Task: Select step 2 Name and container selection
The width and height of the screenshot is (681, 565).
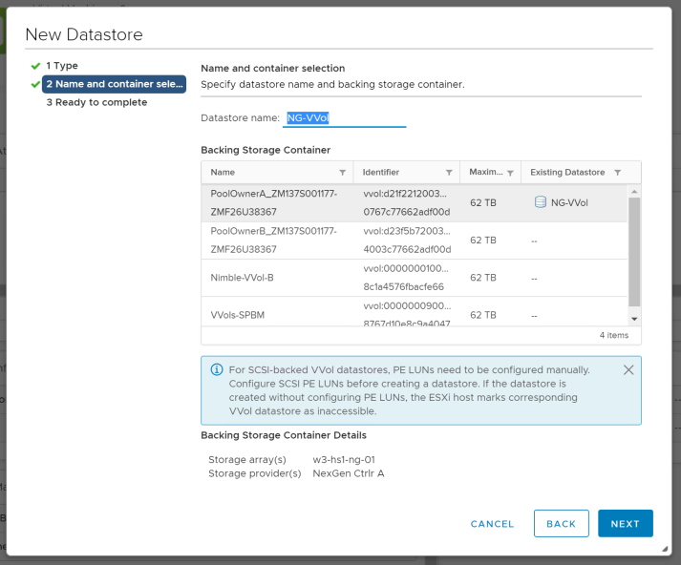Action: tap(114, 84)
